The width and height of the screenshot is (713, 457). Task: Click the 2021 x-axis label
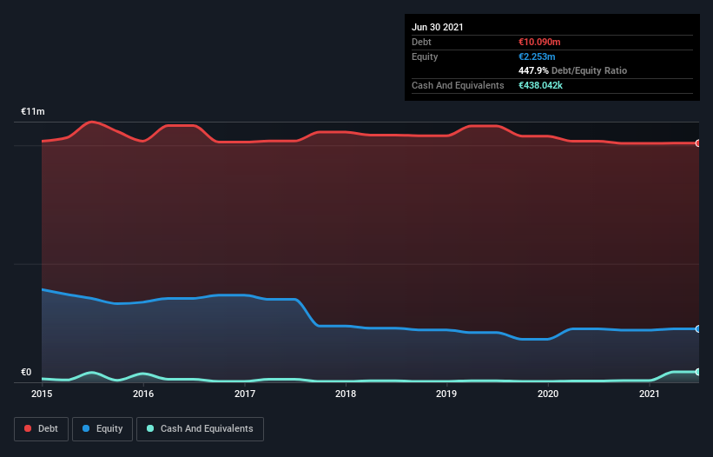point(650,394)
